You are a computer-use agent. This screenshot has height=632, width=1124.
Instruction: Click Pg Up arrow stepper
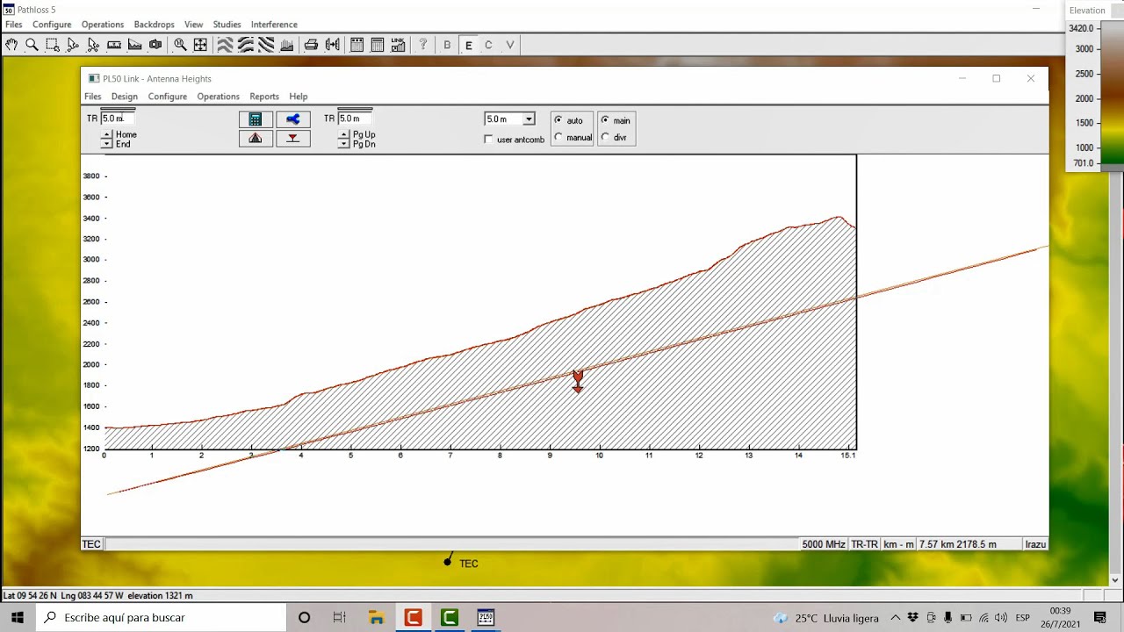[343, 134]
